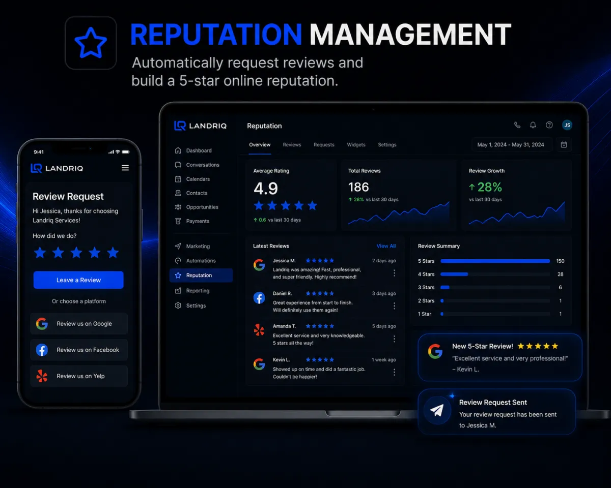Open Settings in the left sidebar
Screen dimensions: 611x488
(x=190, y=306)
